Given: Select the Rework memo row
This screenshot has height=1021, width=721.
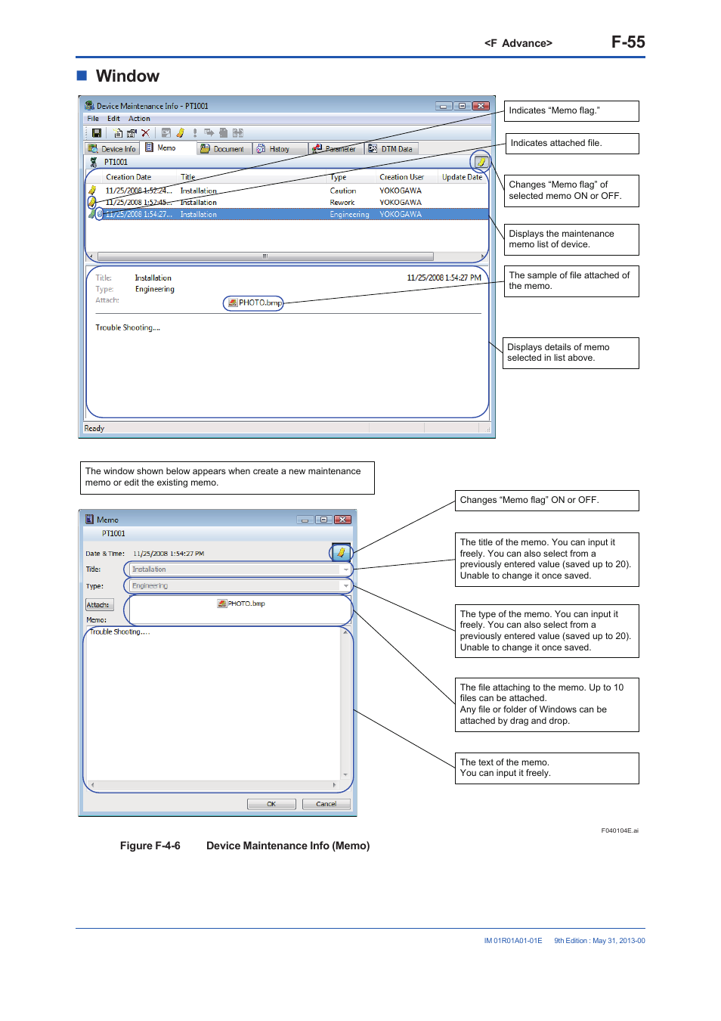Looking at the screenshot, I should point(287,203).
